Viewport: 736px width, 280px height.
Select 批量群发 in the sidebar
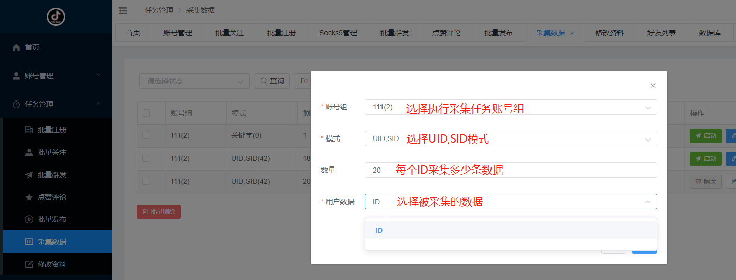point(51,175)
